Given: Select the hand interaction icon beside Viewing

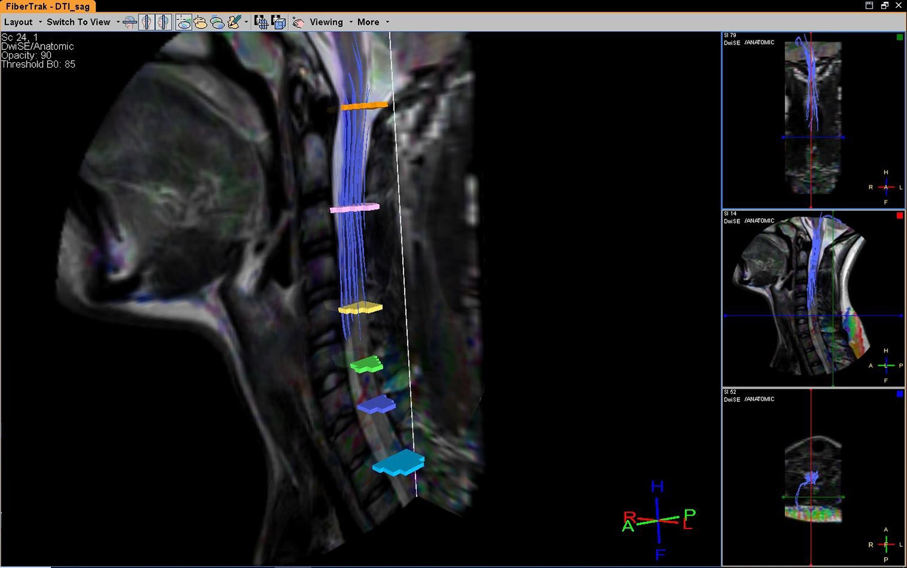Looking at the screenshot, I should point(298,22).
